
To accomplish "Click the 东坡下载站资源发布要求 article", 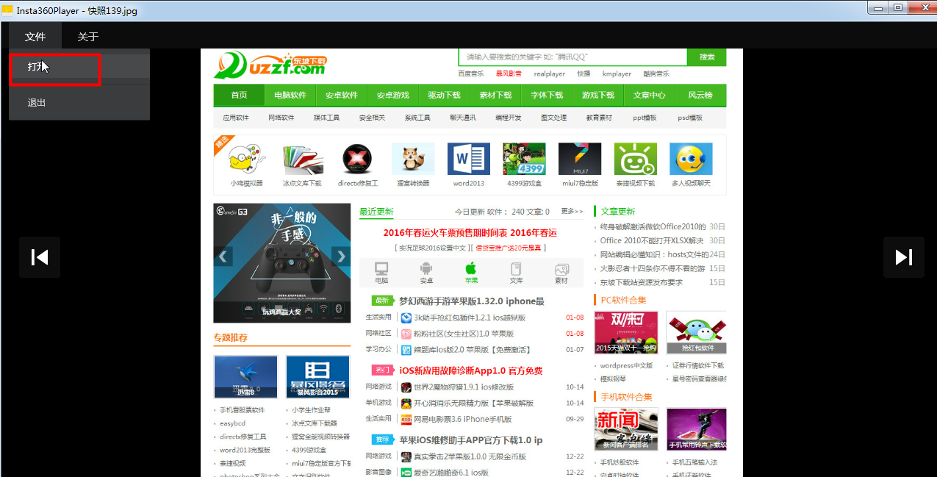I will pyautogui.click(x=641, y=282).
